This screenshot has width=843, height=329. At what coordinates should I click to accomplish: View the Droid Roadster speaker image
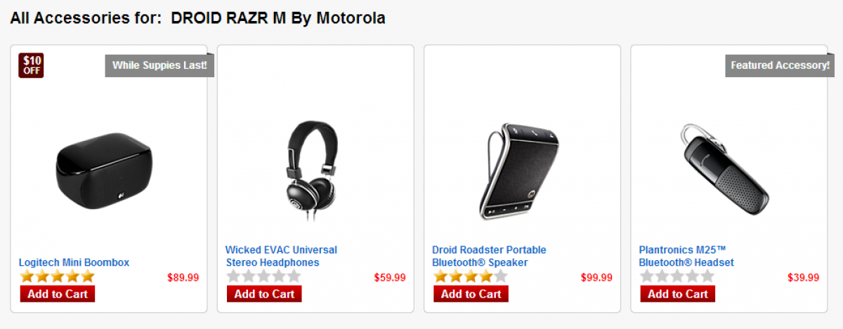pyautogui.click(x=518, y=172)
